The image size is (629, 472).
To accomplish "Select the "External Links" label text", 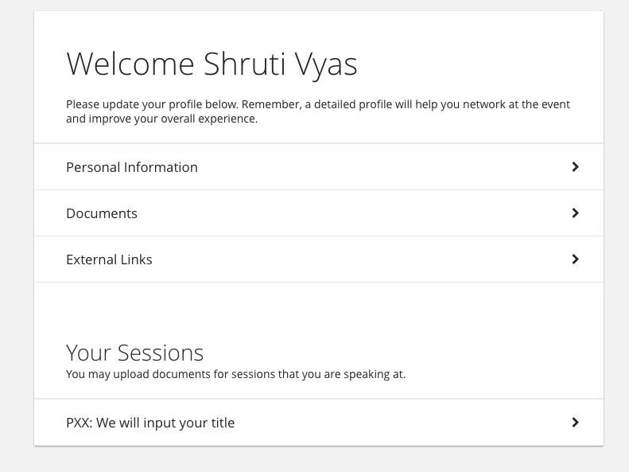I will click(x=109, y=259).
